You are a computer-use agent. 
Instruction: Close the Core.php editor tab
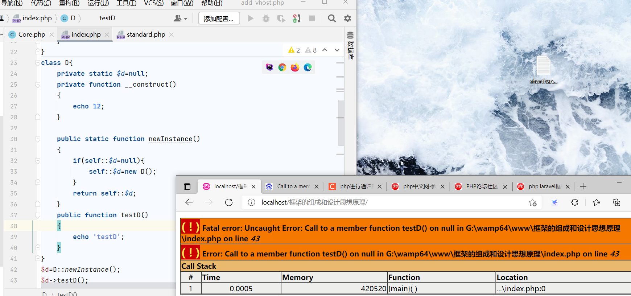tap(51, 34)
